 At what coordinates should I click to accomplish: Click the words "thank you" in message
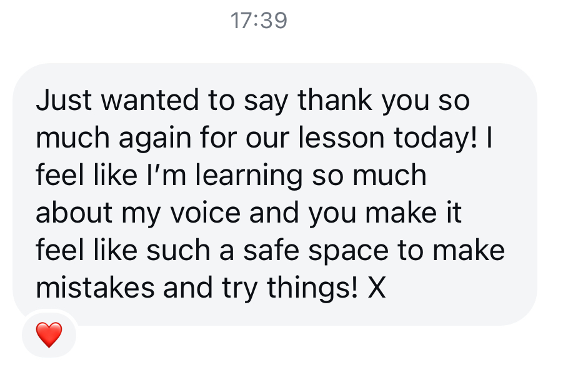point(352,101)
